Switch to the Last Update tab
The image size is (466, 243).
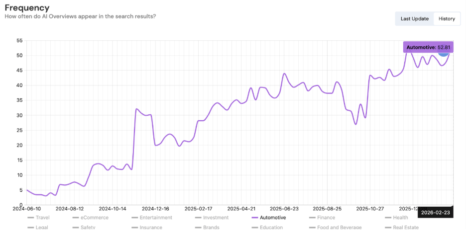pyautogui.click(x=414, y=18)
